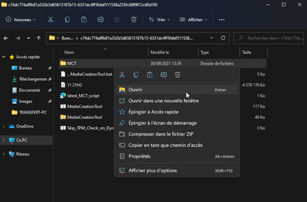Go up one folder level
The image size is (307, 202).
tap(38, 38)
